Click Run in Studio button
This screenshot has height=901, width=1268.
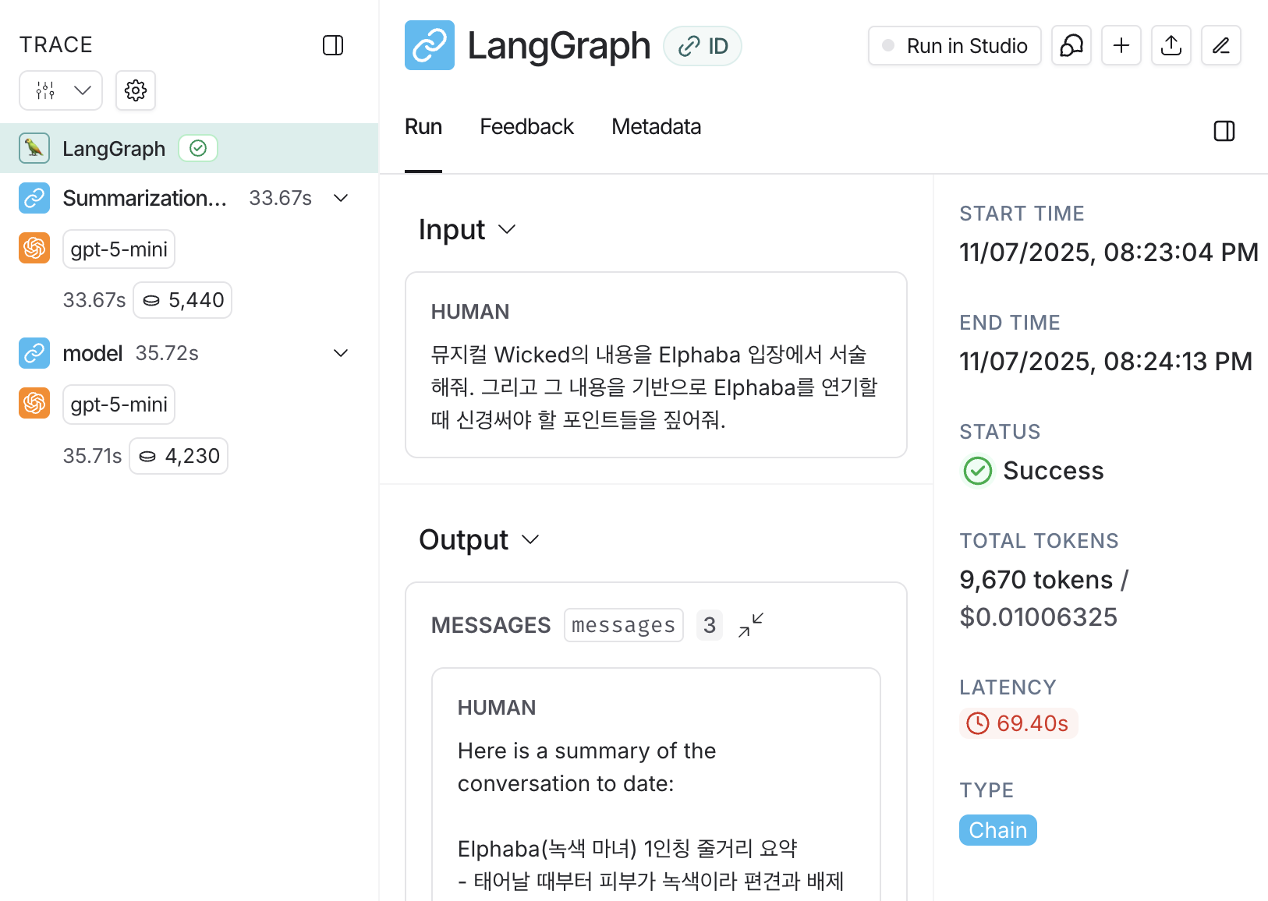coord(955,46)
